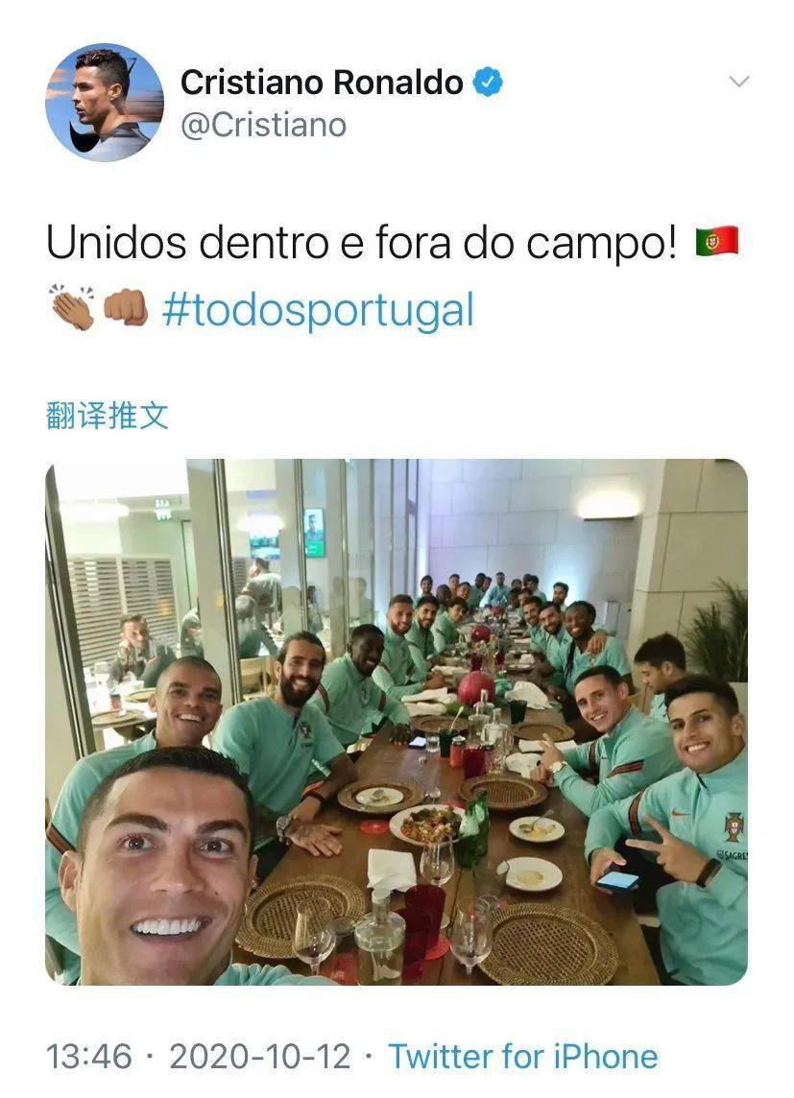This screenshot has height=1098, width=794.
Task: Click the blue verified checkmark badge
Action: (488, 82)
